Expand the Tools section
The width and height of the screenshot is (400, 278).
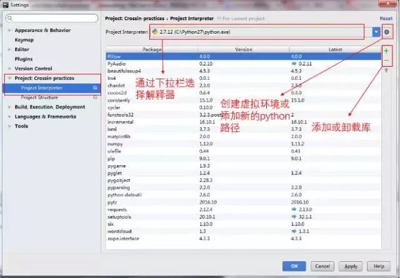9,126
